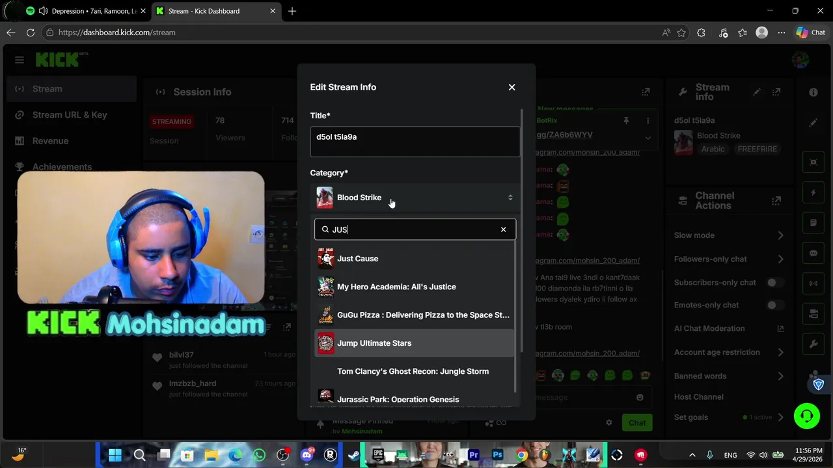Image resolution: width=833 pixels, height=468 pixels.
Task: Open Revenue page in sidebar
Action: click(x=72, y=141)
